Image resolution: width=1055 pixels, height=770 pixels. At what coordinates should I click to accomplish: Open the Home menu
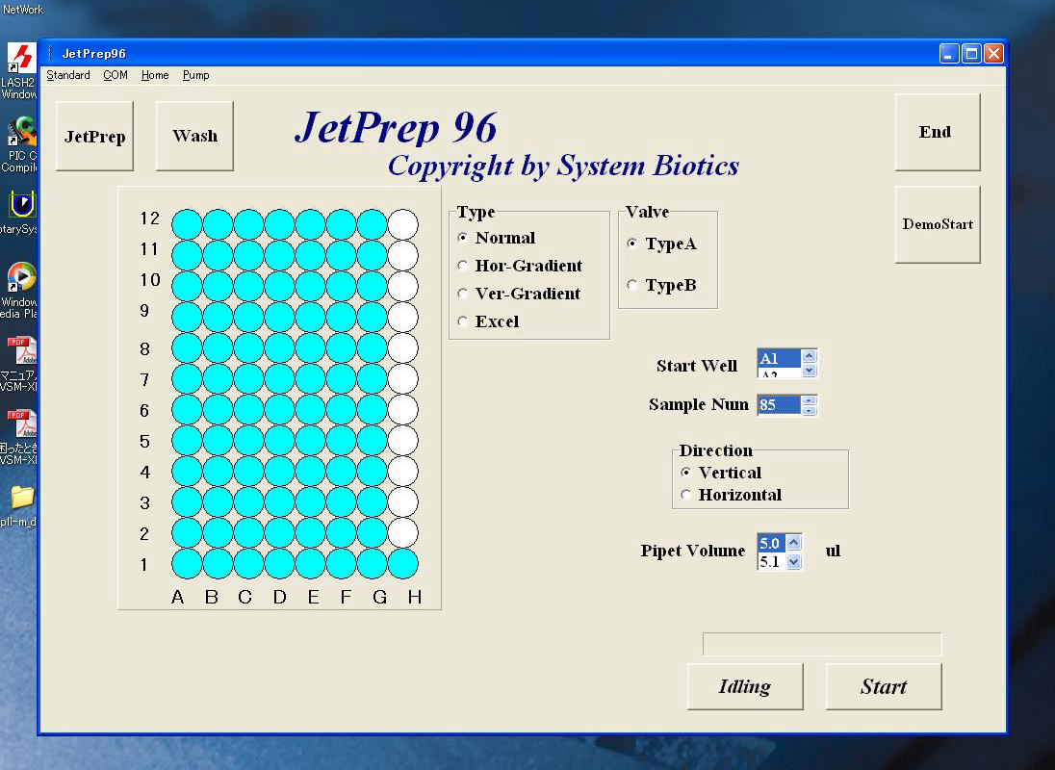point(155,75)
